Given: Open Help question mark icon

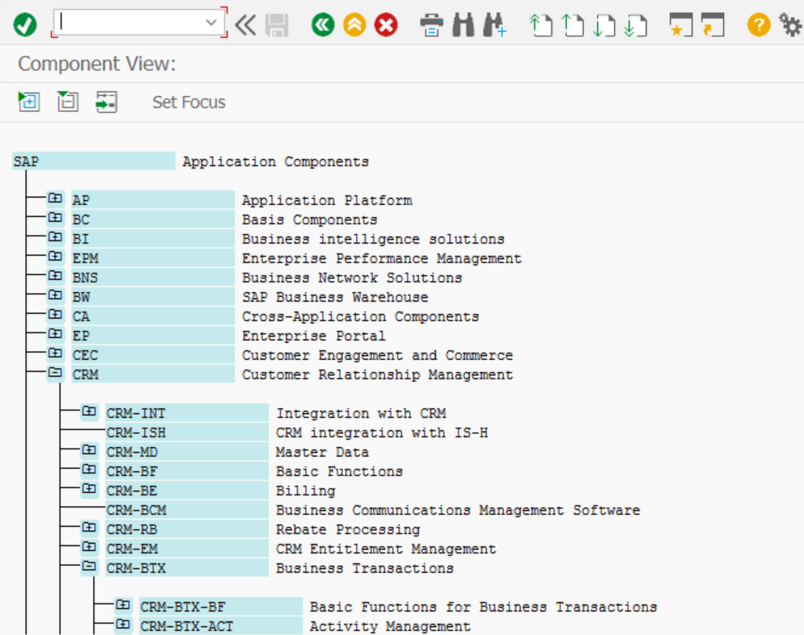Looking at the screenshot, I should (758, 24).
